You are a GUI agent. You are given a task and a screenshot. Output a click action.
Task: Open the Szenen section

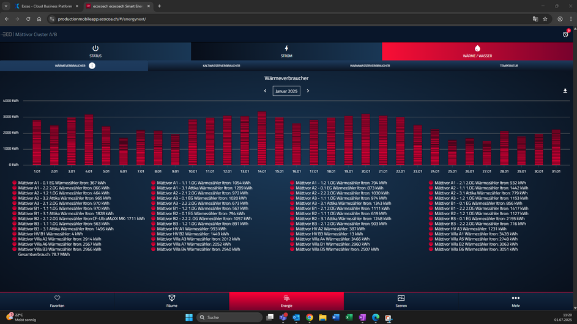click(401, 301)
